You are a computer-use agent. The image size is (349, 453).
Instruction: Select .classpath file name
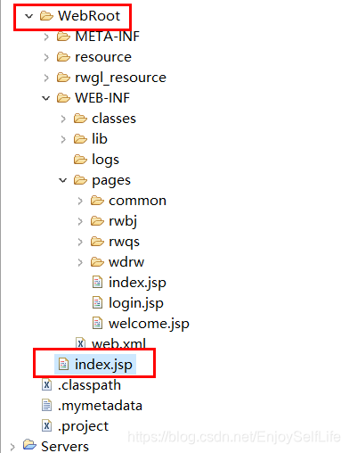pos(89,385)
